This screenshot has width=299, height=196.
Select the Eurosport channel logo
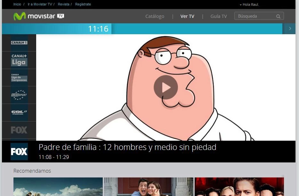(19, 95)
